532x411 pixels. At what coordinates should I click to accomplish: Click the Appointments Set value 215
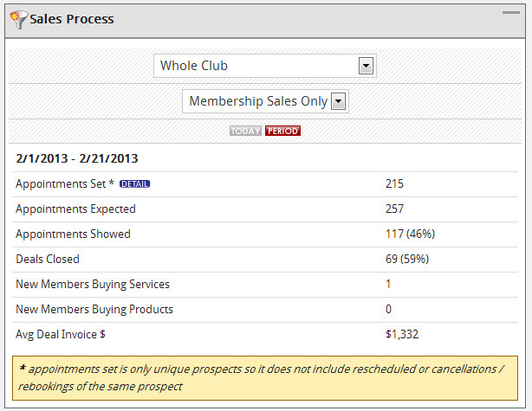point(395,183)
